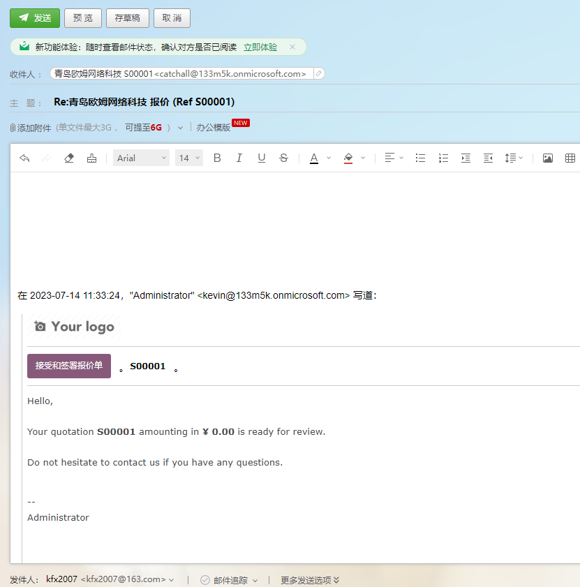Click the format painter icon
Screen dimensions: 580x587
point(91,158)
